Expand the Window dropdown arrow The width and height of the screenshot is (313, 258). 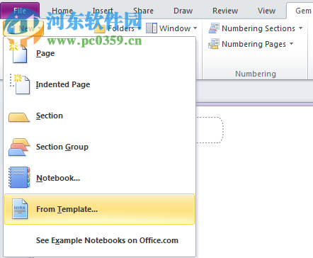pyautogui.click(x=195, y=28)
